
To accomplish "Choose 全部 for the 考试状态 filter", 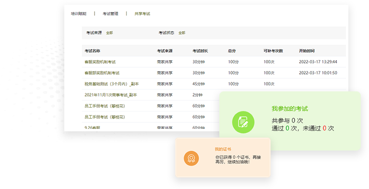I will pyautogui.click(x=182, y=33).
